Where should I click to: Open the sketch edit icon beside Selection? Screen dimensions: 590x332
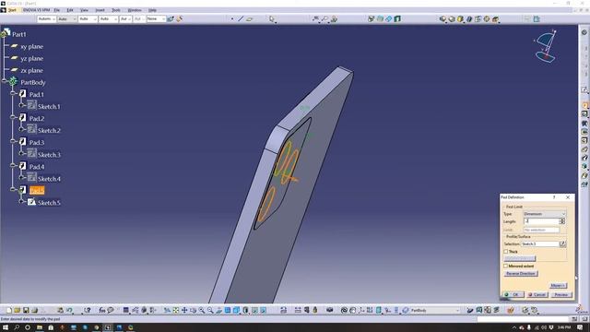tap(562, 243)
